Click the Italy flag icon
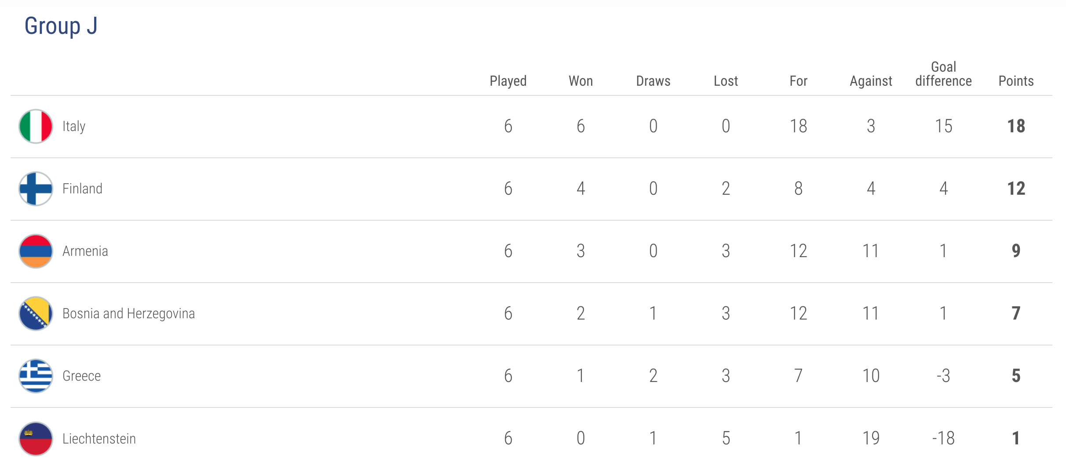Screen dimensions: 1066x469 point(36,127)
